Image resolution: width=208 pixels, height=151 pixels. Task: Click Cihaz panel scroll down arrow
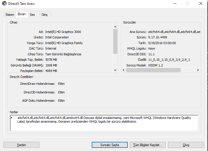pos(115,70)
